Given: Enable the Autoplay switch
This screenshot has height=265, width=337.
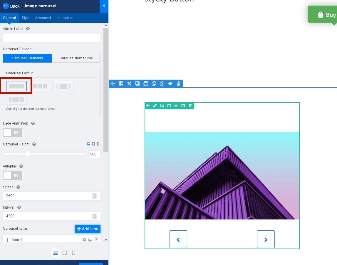Looking at the screenshot, I should (13, 175).
